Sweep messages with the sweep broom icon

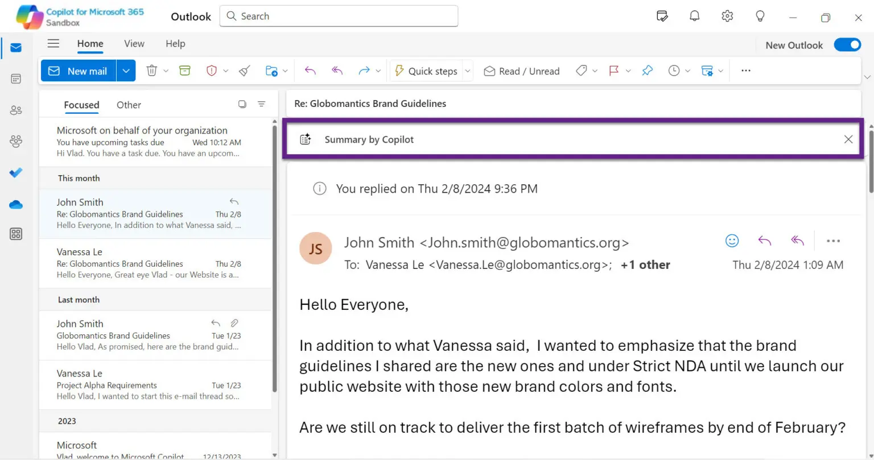[244, 71]
